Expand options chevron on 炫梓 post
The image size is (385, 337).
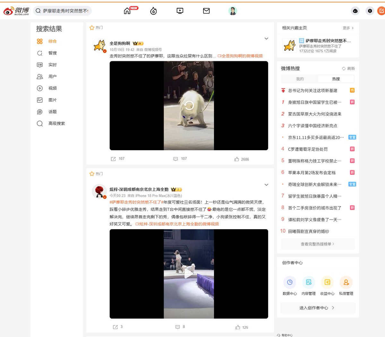[266, 185]
